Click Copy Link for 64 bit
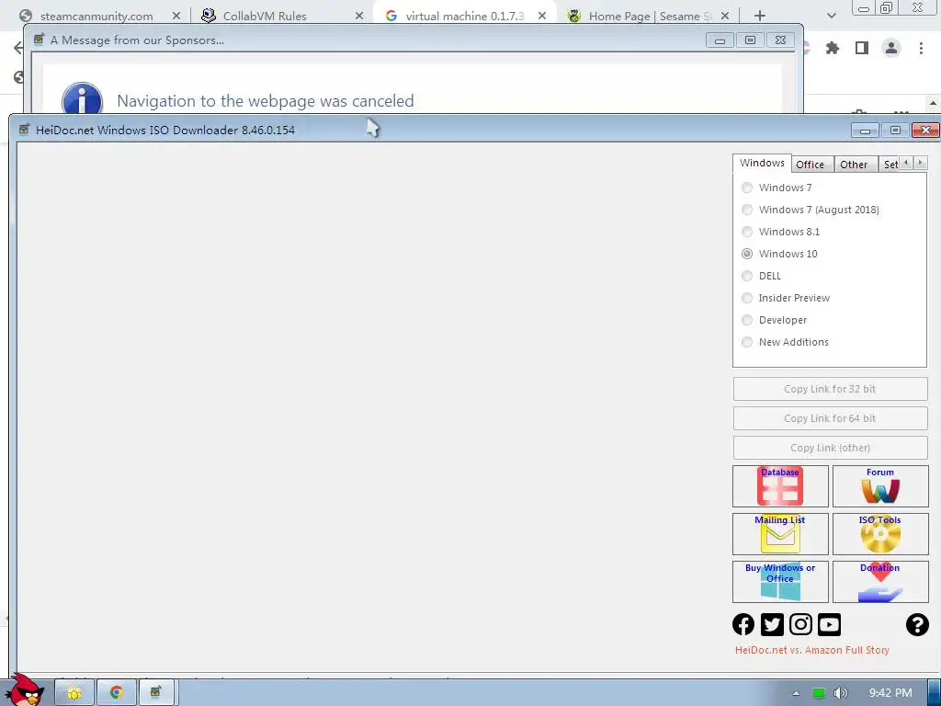 click(x=830, y=418)
